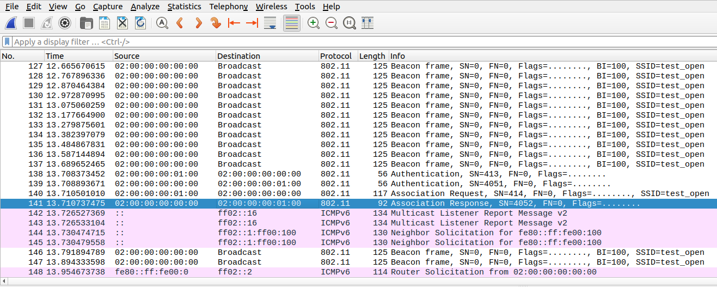Open the display filter bookmark dropdown
This screenshot has width=717, height=287.
[x=7, y=42]
